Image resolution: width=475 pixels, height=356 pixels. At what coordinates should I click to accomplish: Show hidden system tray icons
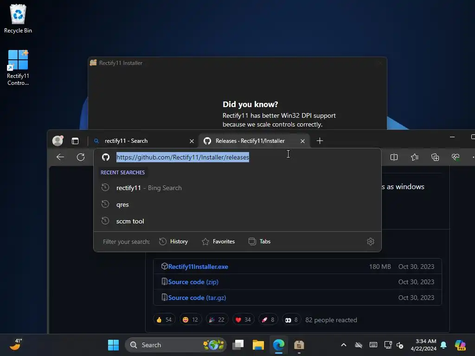click(344, 345)
